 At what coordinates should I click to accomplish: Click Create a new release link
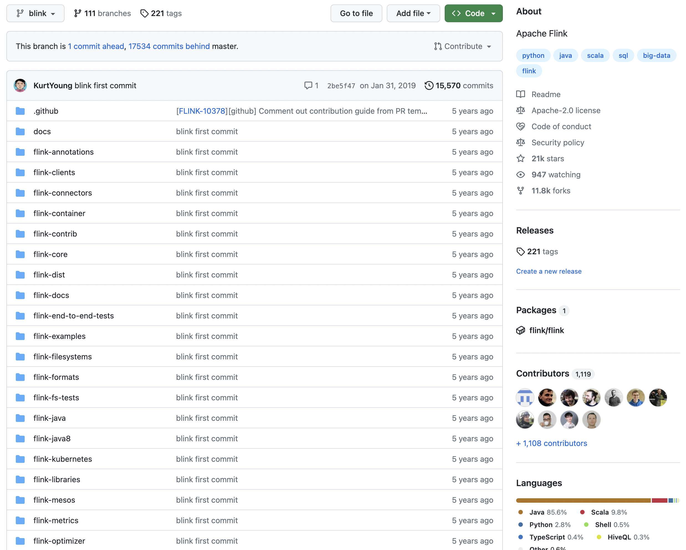pos(549,271)
